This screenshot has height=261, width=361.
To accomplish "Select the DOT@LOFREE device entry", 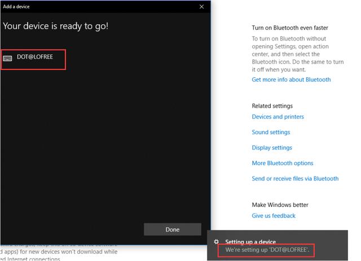I will coord(33,59).
